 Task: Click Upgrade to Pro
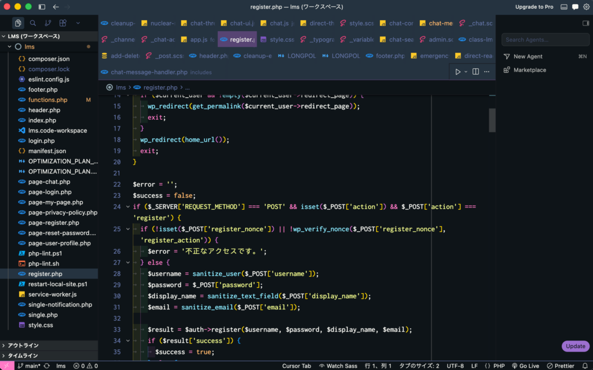534,7
